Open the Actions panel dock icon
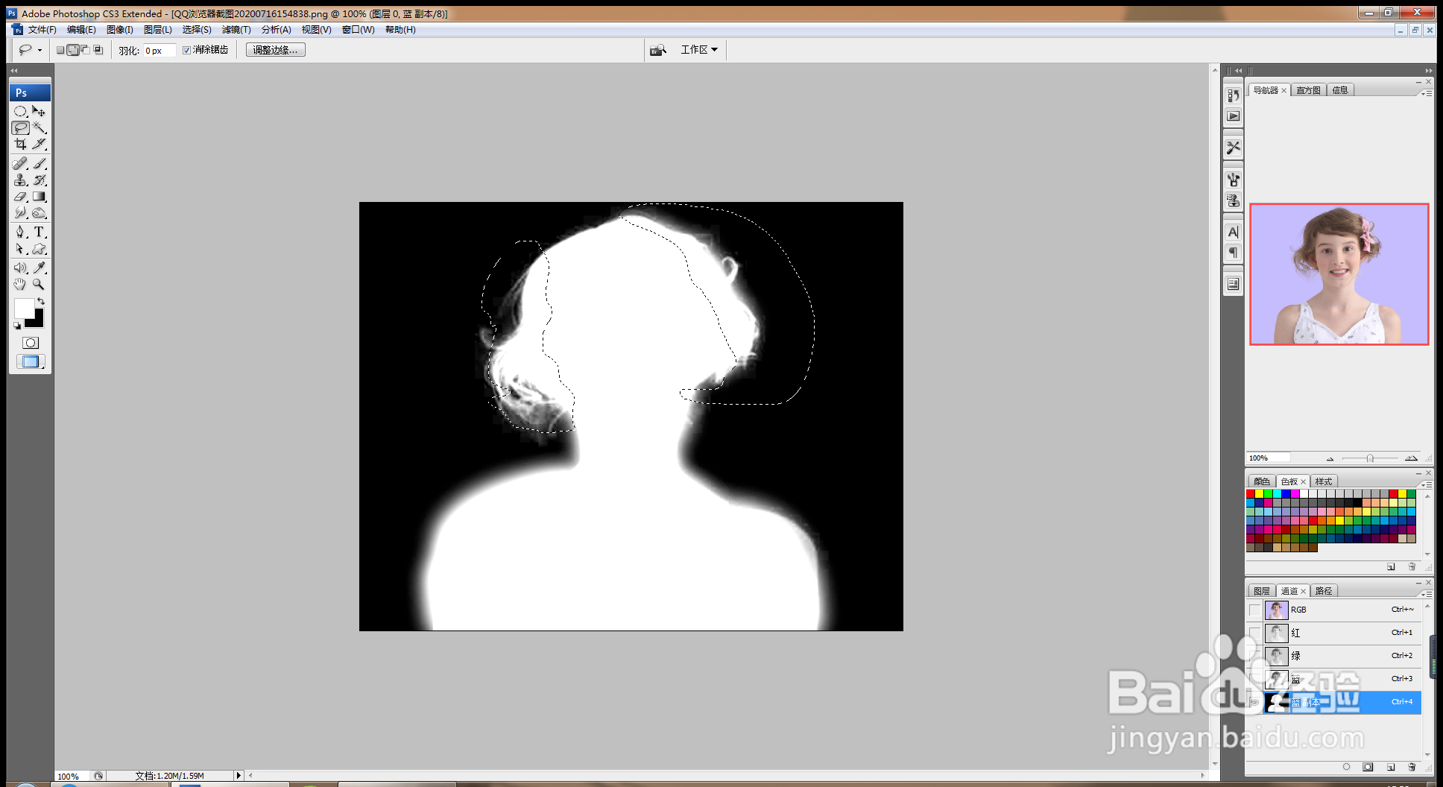The width and height of the screenshot is (1443, 787). tap(1234, 116)
